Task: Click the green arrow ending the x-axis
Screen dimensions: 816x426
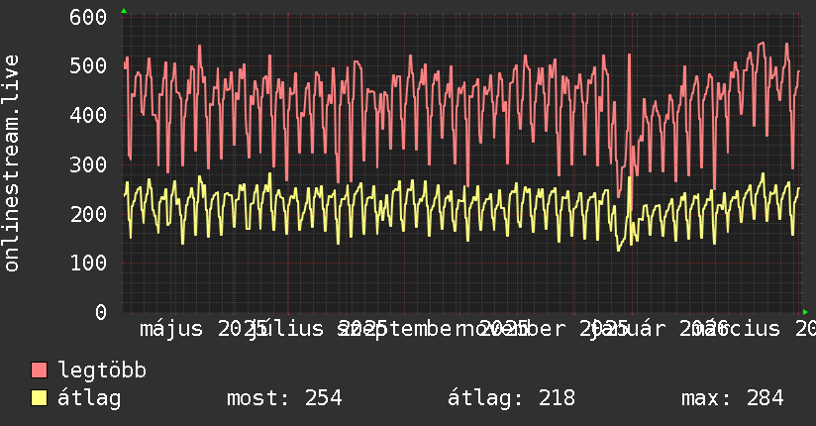Action: (x=805, y=312)
